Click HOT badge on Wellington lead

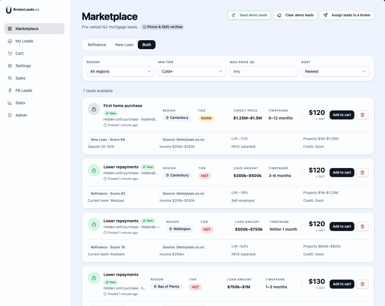click(x=207, y=230)
